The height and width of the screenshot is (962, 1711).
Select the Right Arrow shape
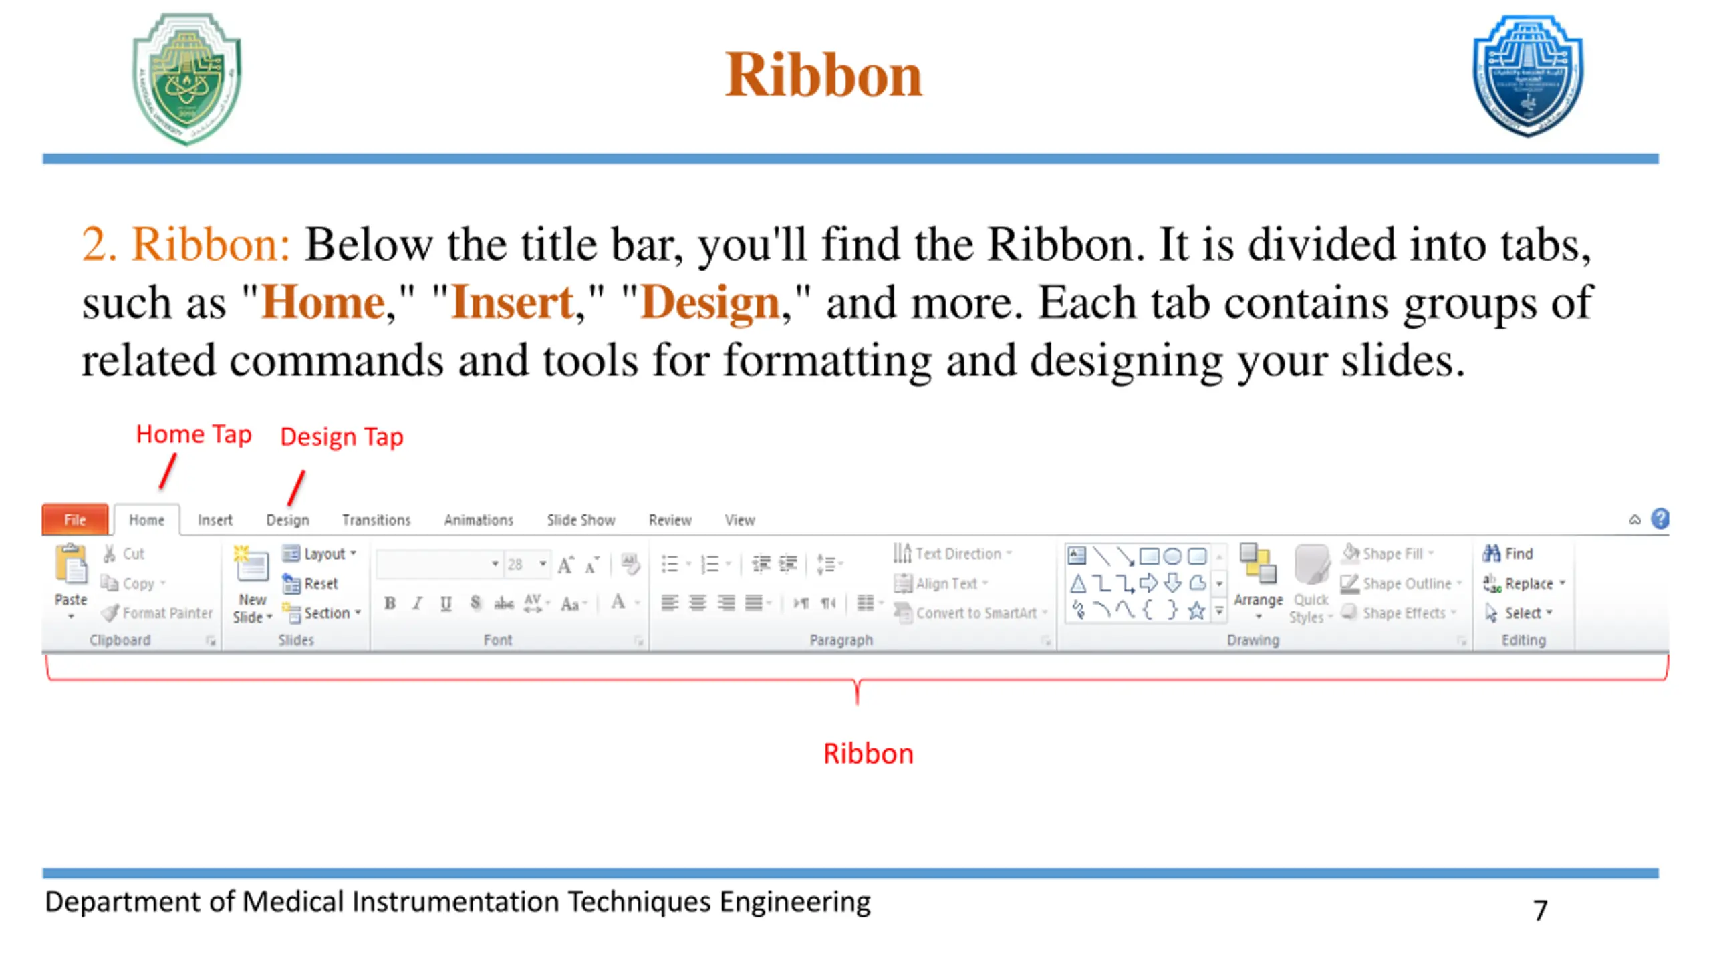[1148, 583]
